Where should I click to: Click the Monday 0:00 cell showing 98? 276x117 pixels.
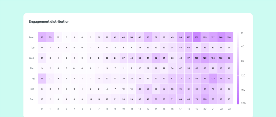42,37
